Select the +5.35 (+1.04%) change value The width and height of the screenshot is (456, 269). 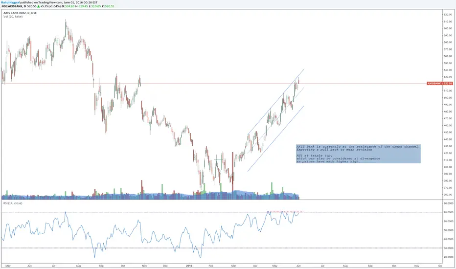point(50,6)
